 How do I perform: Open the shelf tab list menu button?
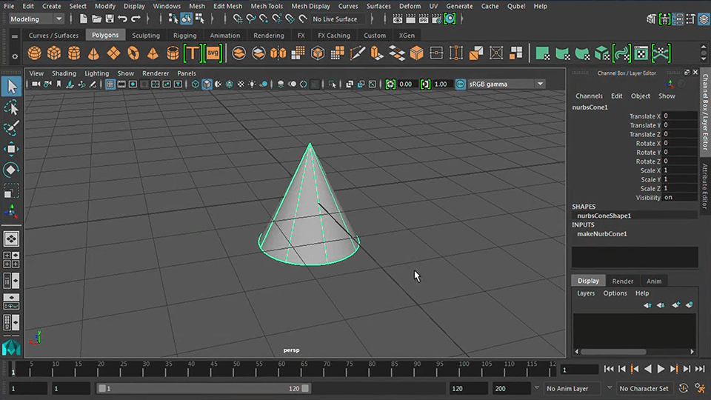pyautogui.click(x=15, y=36)
